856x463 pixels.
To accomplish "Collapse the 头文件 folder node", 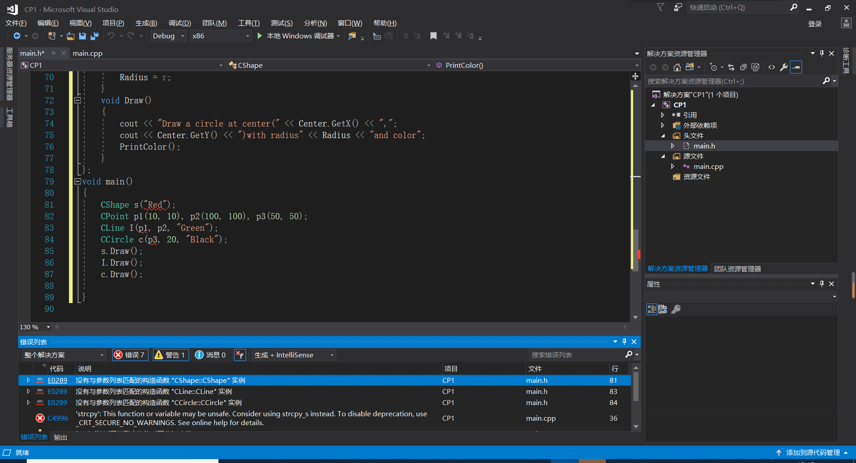I will pos(663,136).
